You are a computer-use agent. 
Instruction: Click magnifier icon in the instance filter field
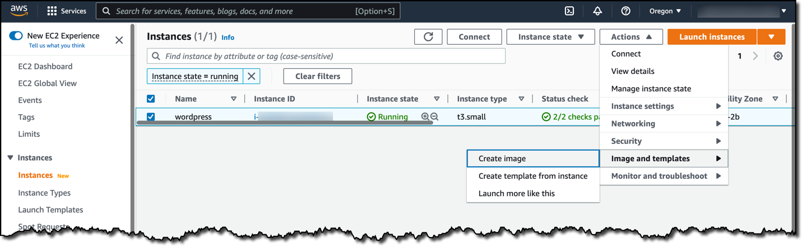pyautogui.click(x=156, y=56)
